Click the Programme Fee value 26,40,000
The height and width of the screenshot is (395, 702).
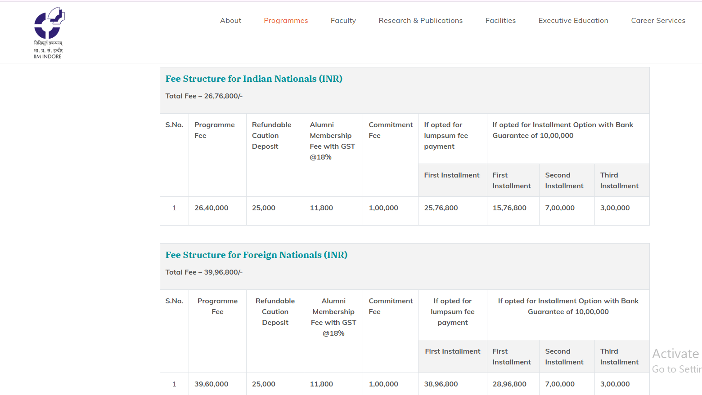click(x=211, y=208)
